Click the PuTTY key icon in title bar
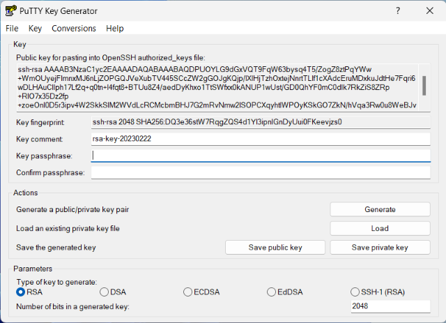Viewport: 446px width, 323px height. pos(10,11)
